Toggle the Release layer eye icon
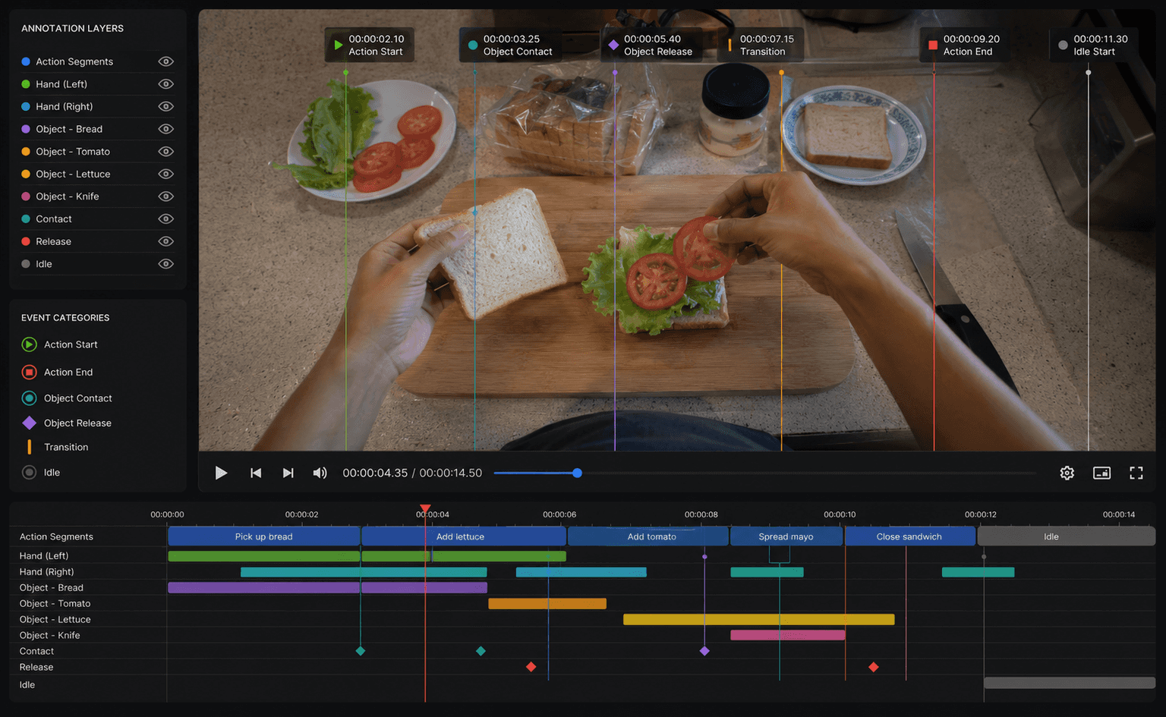 click(165, 241)
